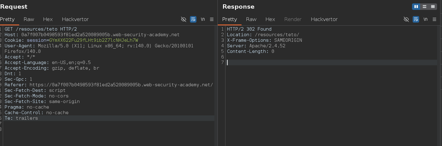
Task: Click Server: Apache/2.4.52 header
Action: (x=256, y=46)
